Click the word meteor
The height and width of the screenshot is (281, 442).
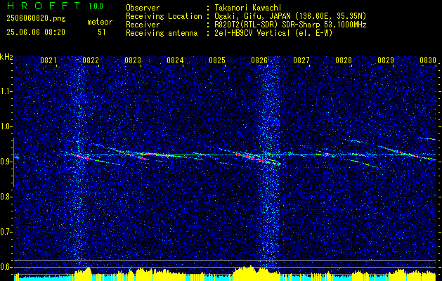tap(100, 22)
